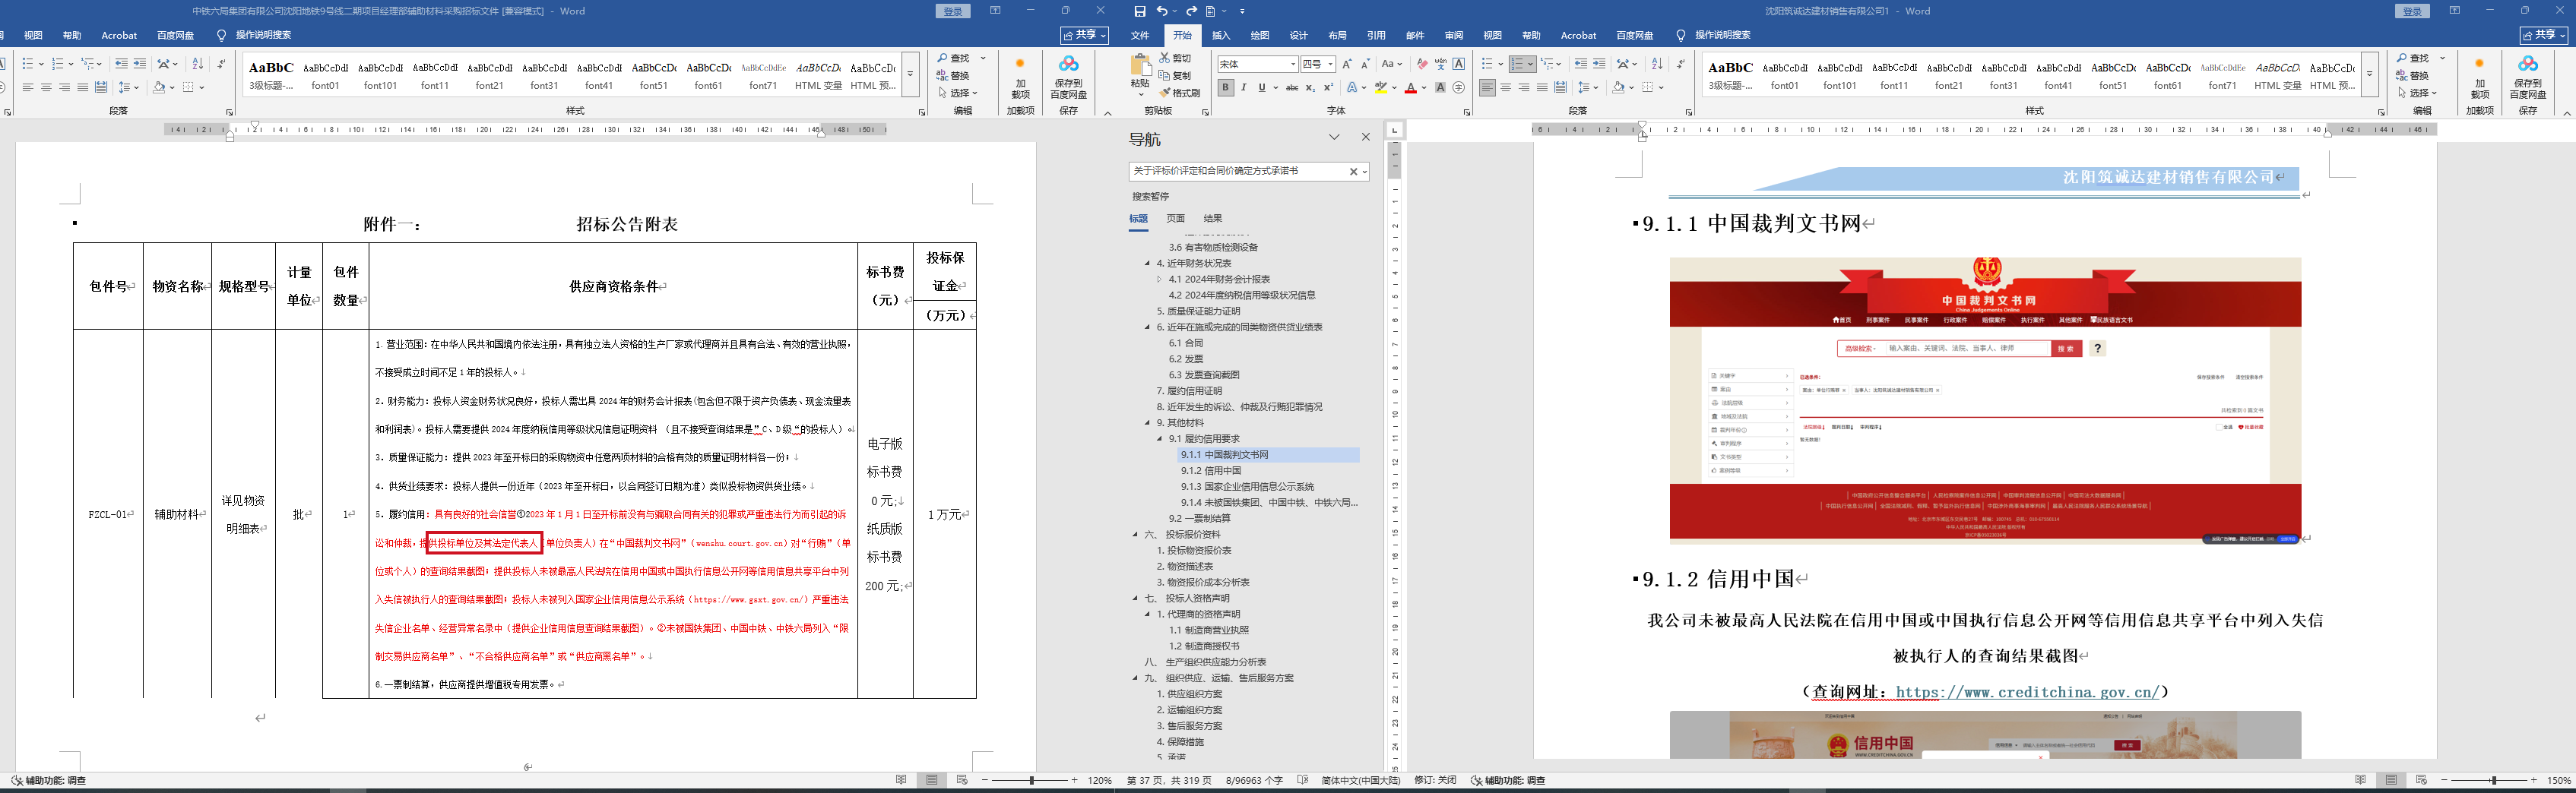The height and width of the screenshot is (793, 2576).
Task: Decrease font size in right Word window
Action: point(1365,64)
